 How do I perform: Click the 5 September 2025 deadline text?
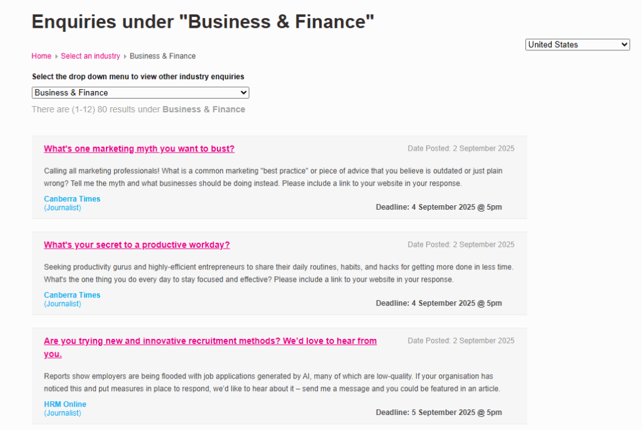[x=439, y=412]
